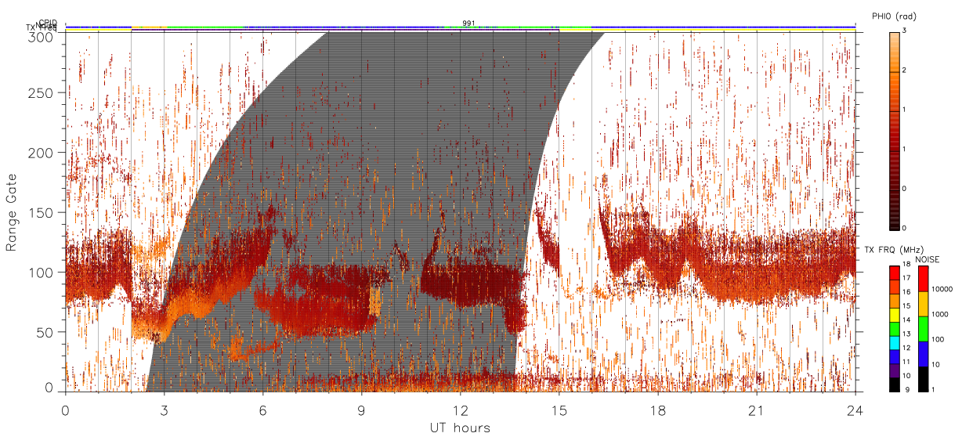Viewport: 962px width, 444px height.
Task: Click the black segment of the NOISE scale
Action: 924,379
